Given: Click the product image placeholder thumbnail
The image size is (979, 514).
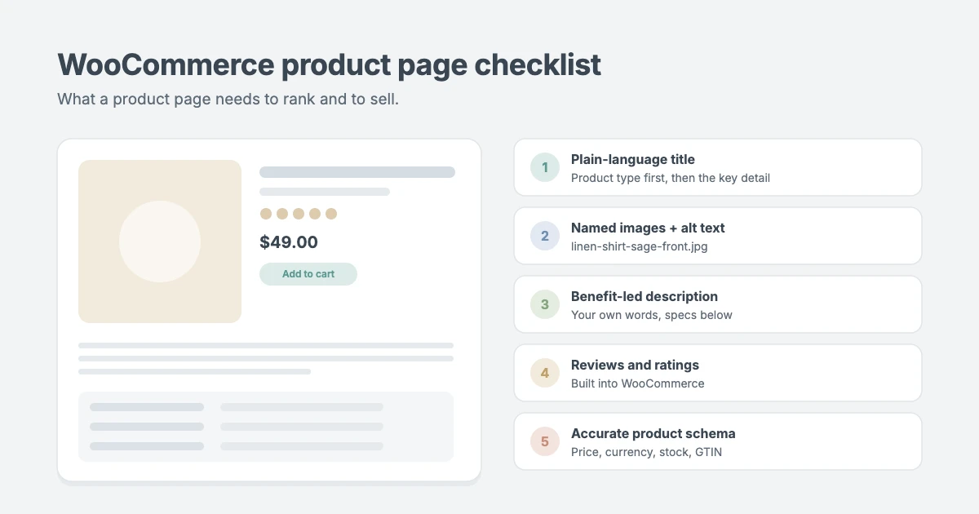Looking at the screenshot, I should pos(160,241).
